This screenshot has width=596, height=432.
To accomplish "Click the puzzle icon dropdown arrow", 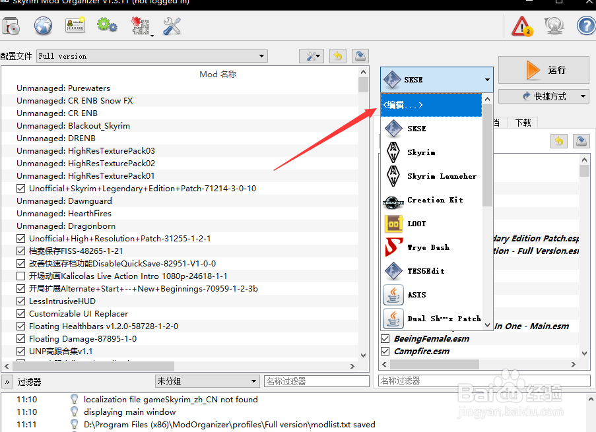I will tap(152, 36).
